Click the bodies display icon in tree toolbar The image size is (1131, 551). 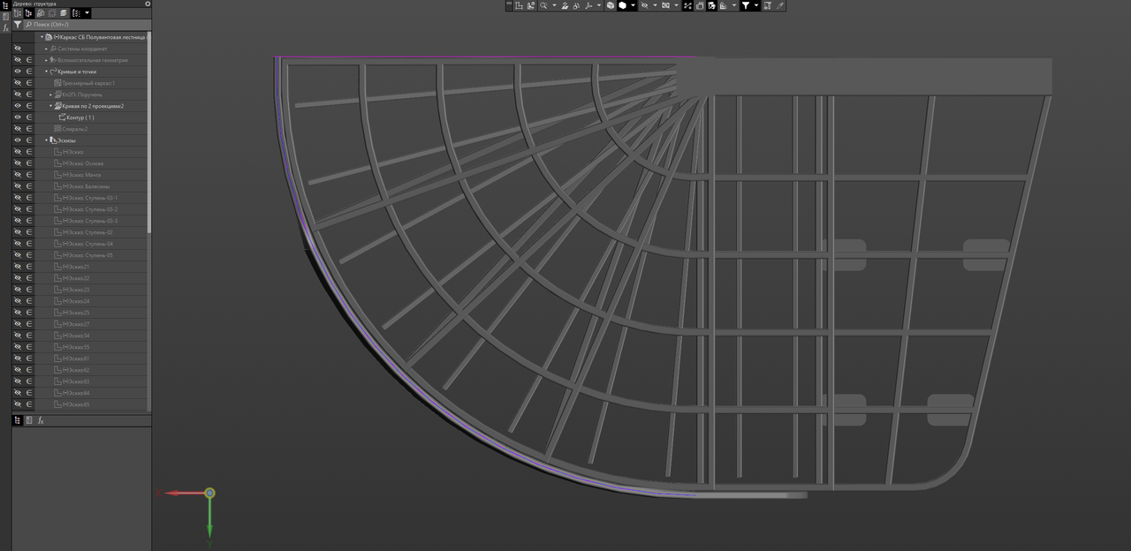click(41, 13)
